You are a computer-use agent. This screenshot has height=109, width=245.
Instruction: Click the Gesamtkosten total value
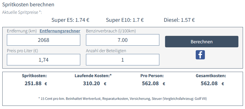click(209, 83)
